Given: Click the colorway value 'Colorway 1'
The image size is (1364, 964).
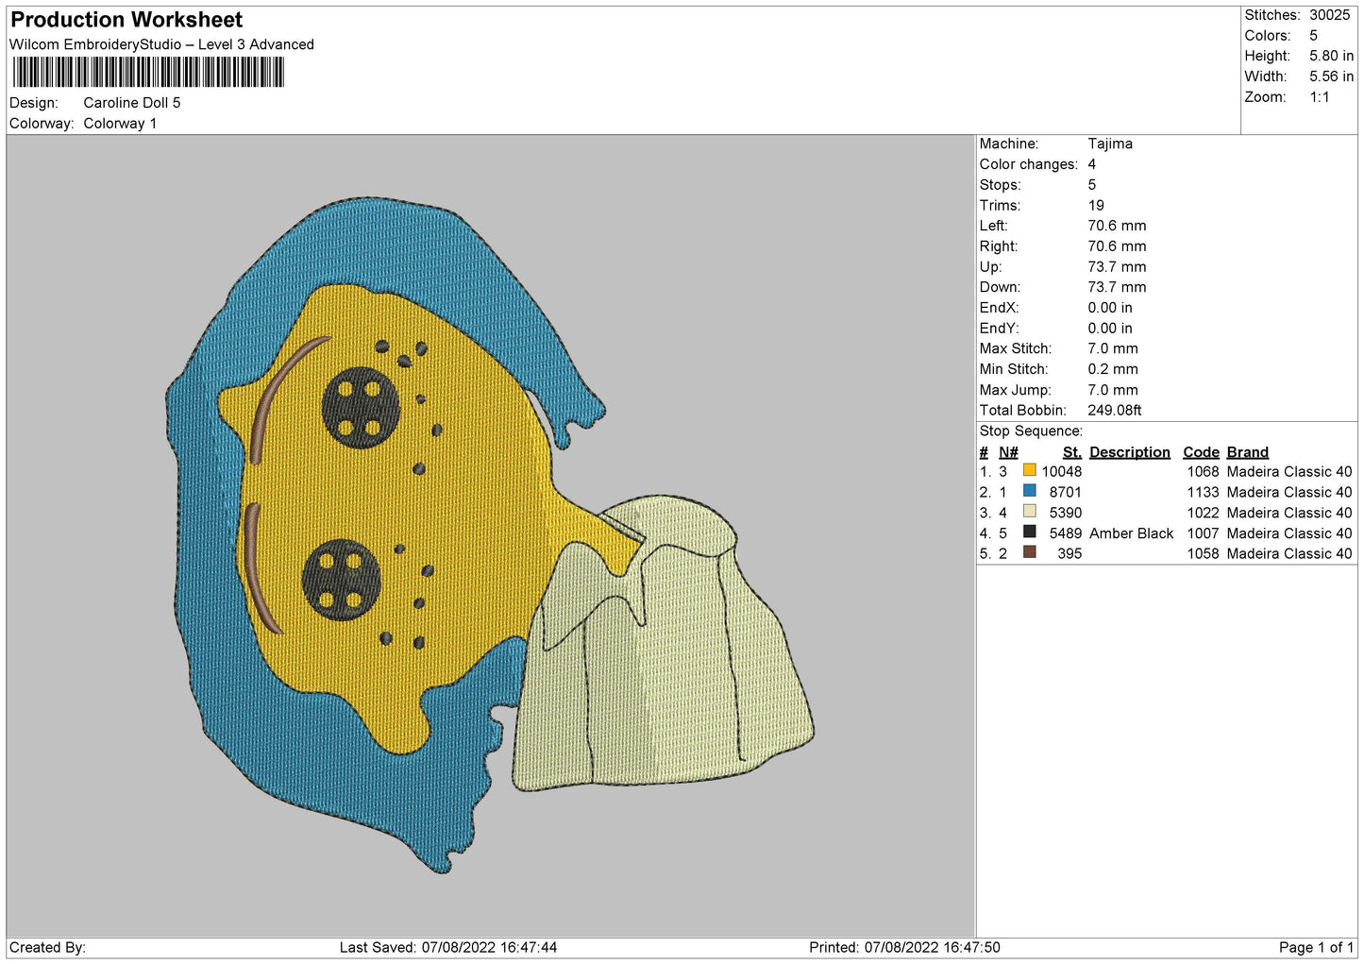Looking at the screenshot, I should (120, 124).
